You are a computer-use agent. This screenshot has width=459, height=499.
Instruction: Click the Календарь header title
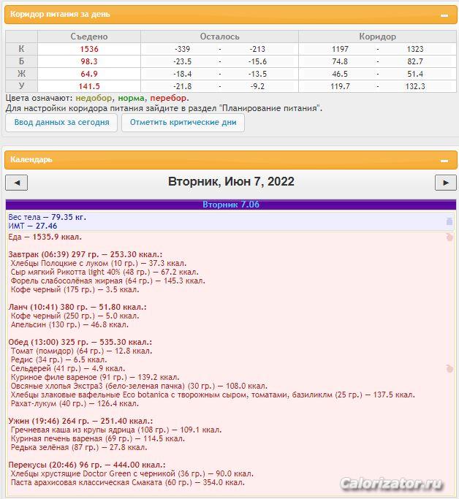31,159
